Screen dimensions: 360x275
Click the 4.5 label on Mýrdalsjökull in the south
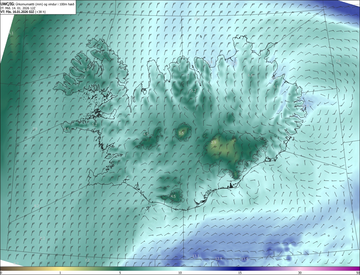(x=173, y=196)
